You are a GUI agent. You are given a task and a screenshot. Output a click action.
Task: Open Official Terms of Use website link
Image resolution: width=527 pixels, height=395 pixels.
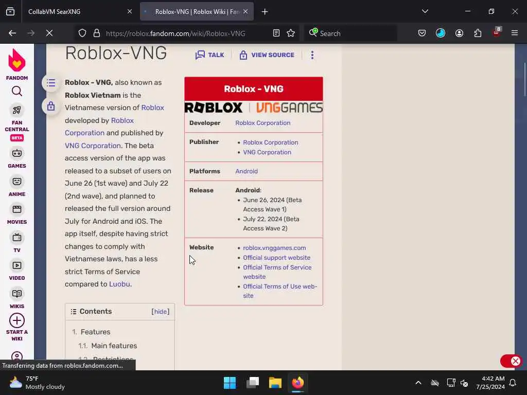(280, 291)
